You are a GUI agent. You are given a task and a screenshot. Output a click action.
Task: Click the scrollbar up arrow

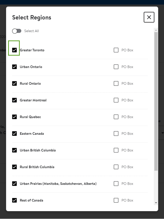(156, 30)
